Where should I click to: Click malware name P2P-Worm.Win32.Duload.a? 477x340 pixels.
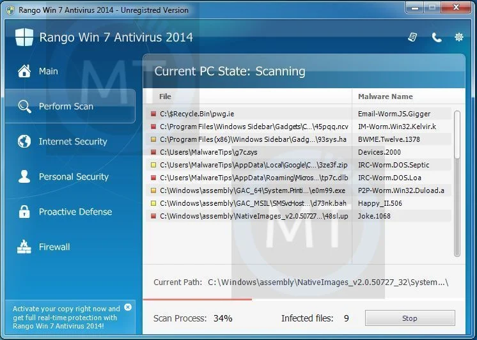[401, 190]
